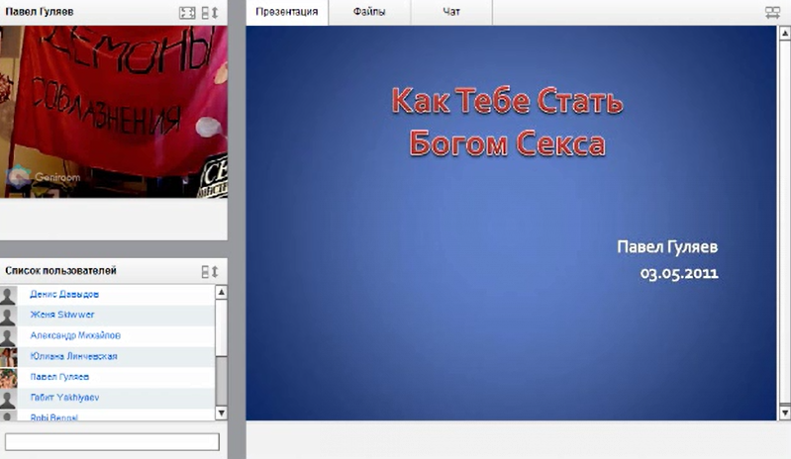Click user list scroll down arrow

click(221, 413)
